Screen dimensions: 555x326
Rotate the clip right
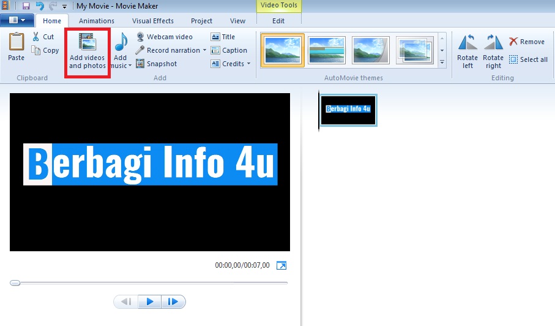(493, 51)
